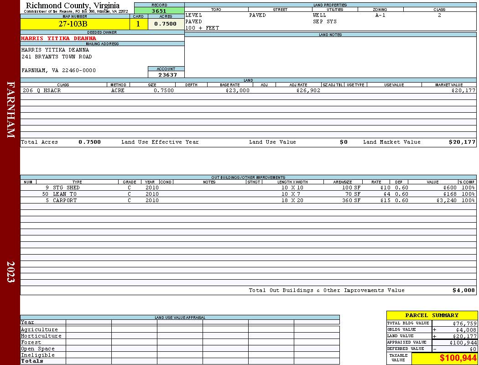The width and height of the screenshot is (479, 365).
Task: Click the red TAXABLE VALUE $100,944
Action: [x=458, y=358]
